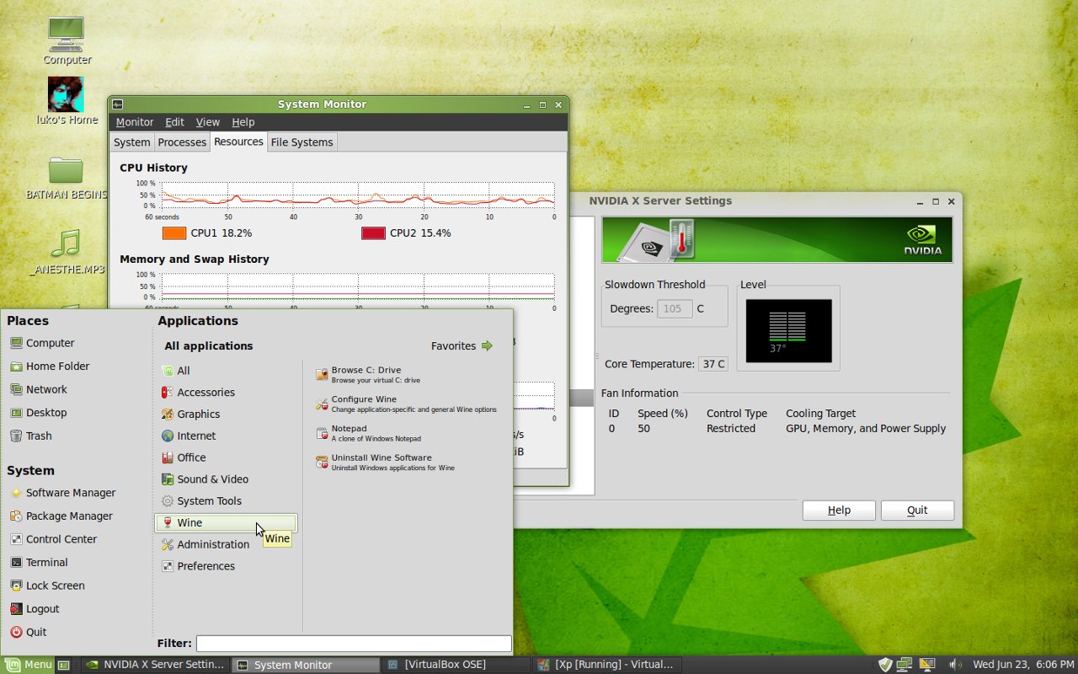Click Lock Screen
Viewport: 1078px width, 674px height.
[x=47, y=586]
